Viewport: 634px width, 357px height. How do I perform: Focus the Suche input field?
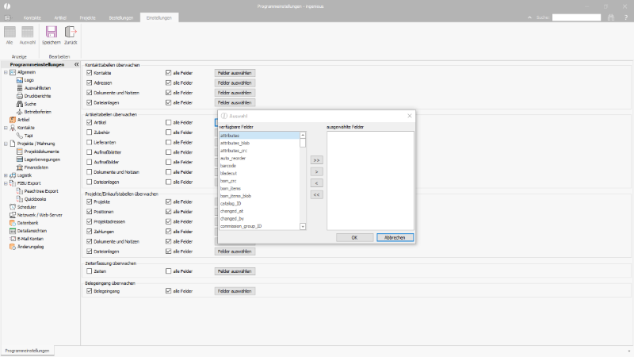point(577,17)
